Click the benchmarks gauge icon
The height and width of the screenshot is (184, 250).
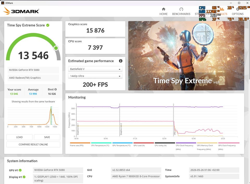181,9
